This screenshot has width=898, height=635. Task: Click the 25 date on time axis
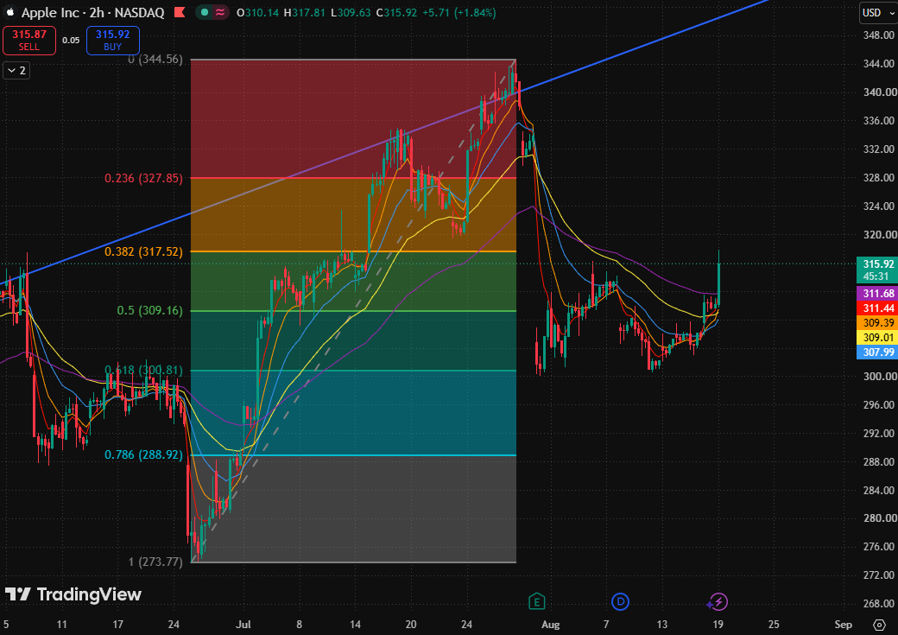point(774,625)
